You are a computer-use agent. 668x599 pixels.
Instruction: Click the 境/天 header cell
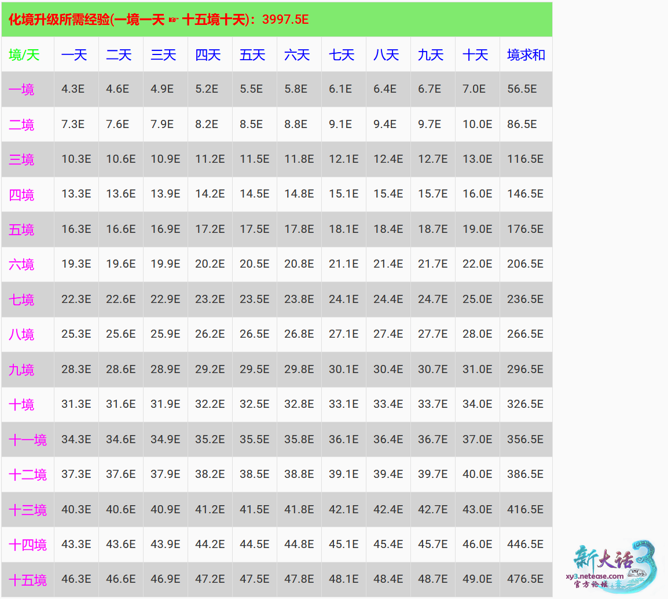point(28,54)
